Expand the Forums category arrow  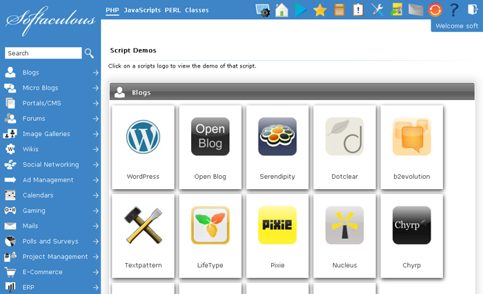pyautogui.click(x=95, y=119)
